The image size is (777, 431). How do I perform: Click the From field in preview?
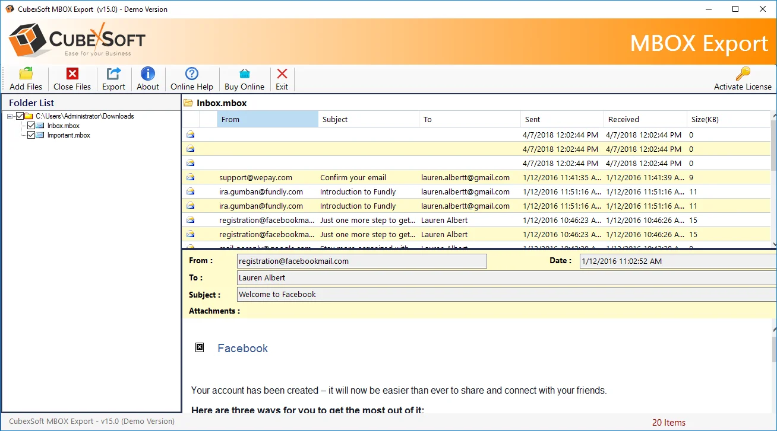coord(362,261)
